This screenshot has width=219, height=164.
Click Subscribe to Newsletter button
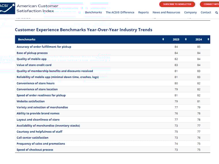pyautogui.click(x=177, y=4)
